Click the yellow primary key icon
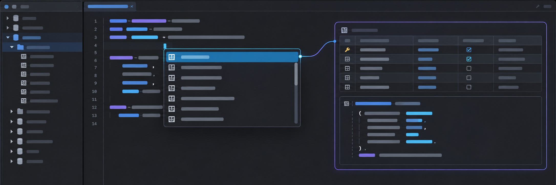 coord(347,50)
